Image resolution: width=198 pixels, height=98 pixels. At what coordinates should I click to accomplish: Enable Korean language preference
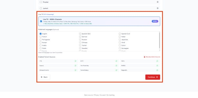point(41,43)
